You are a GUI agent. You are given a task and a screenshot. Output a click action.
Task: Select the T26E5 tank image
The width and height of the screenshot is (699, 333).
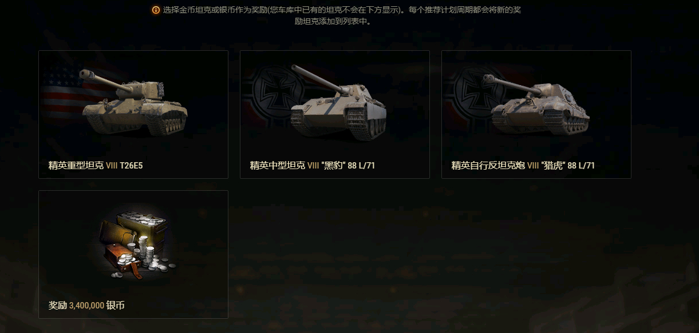[x=133, y=103]
